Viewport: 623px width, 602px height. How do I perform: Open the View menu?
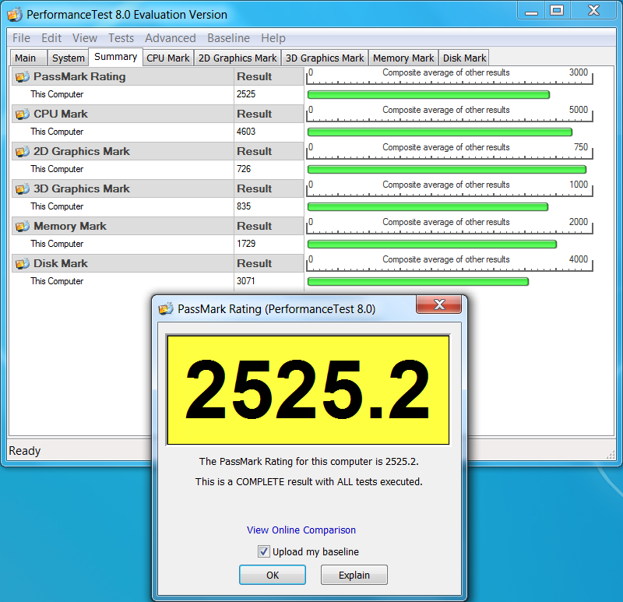point(85,38)
